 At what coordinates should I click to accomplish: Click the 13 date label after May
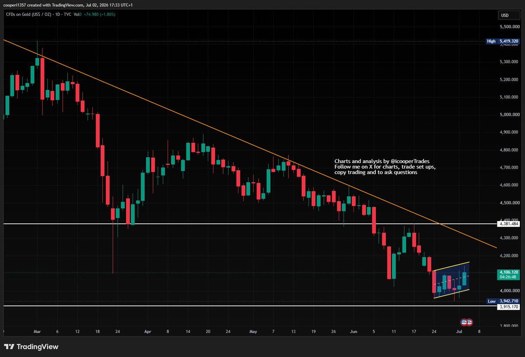pyautogui.click(x=294, y=332)
